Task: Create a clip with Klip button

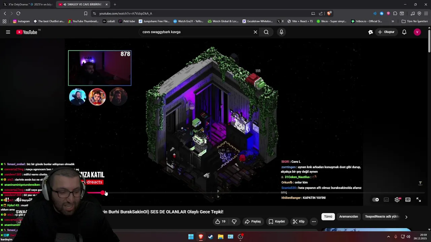Action: coord(299,221)
